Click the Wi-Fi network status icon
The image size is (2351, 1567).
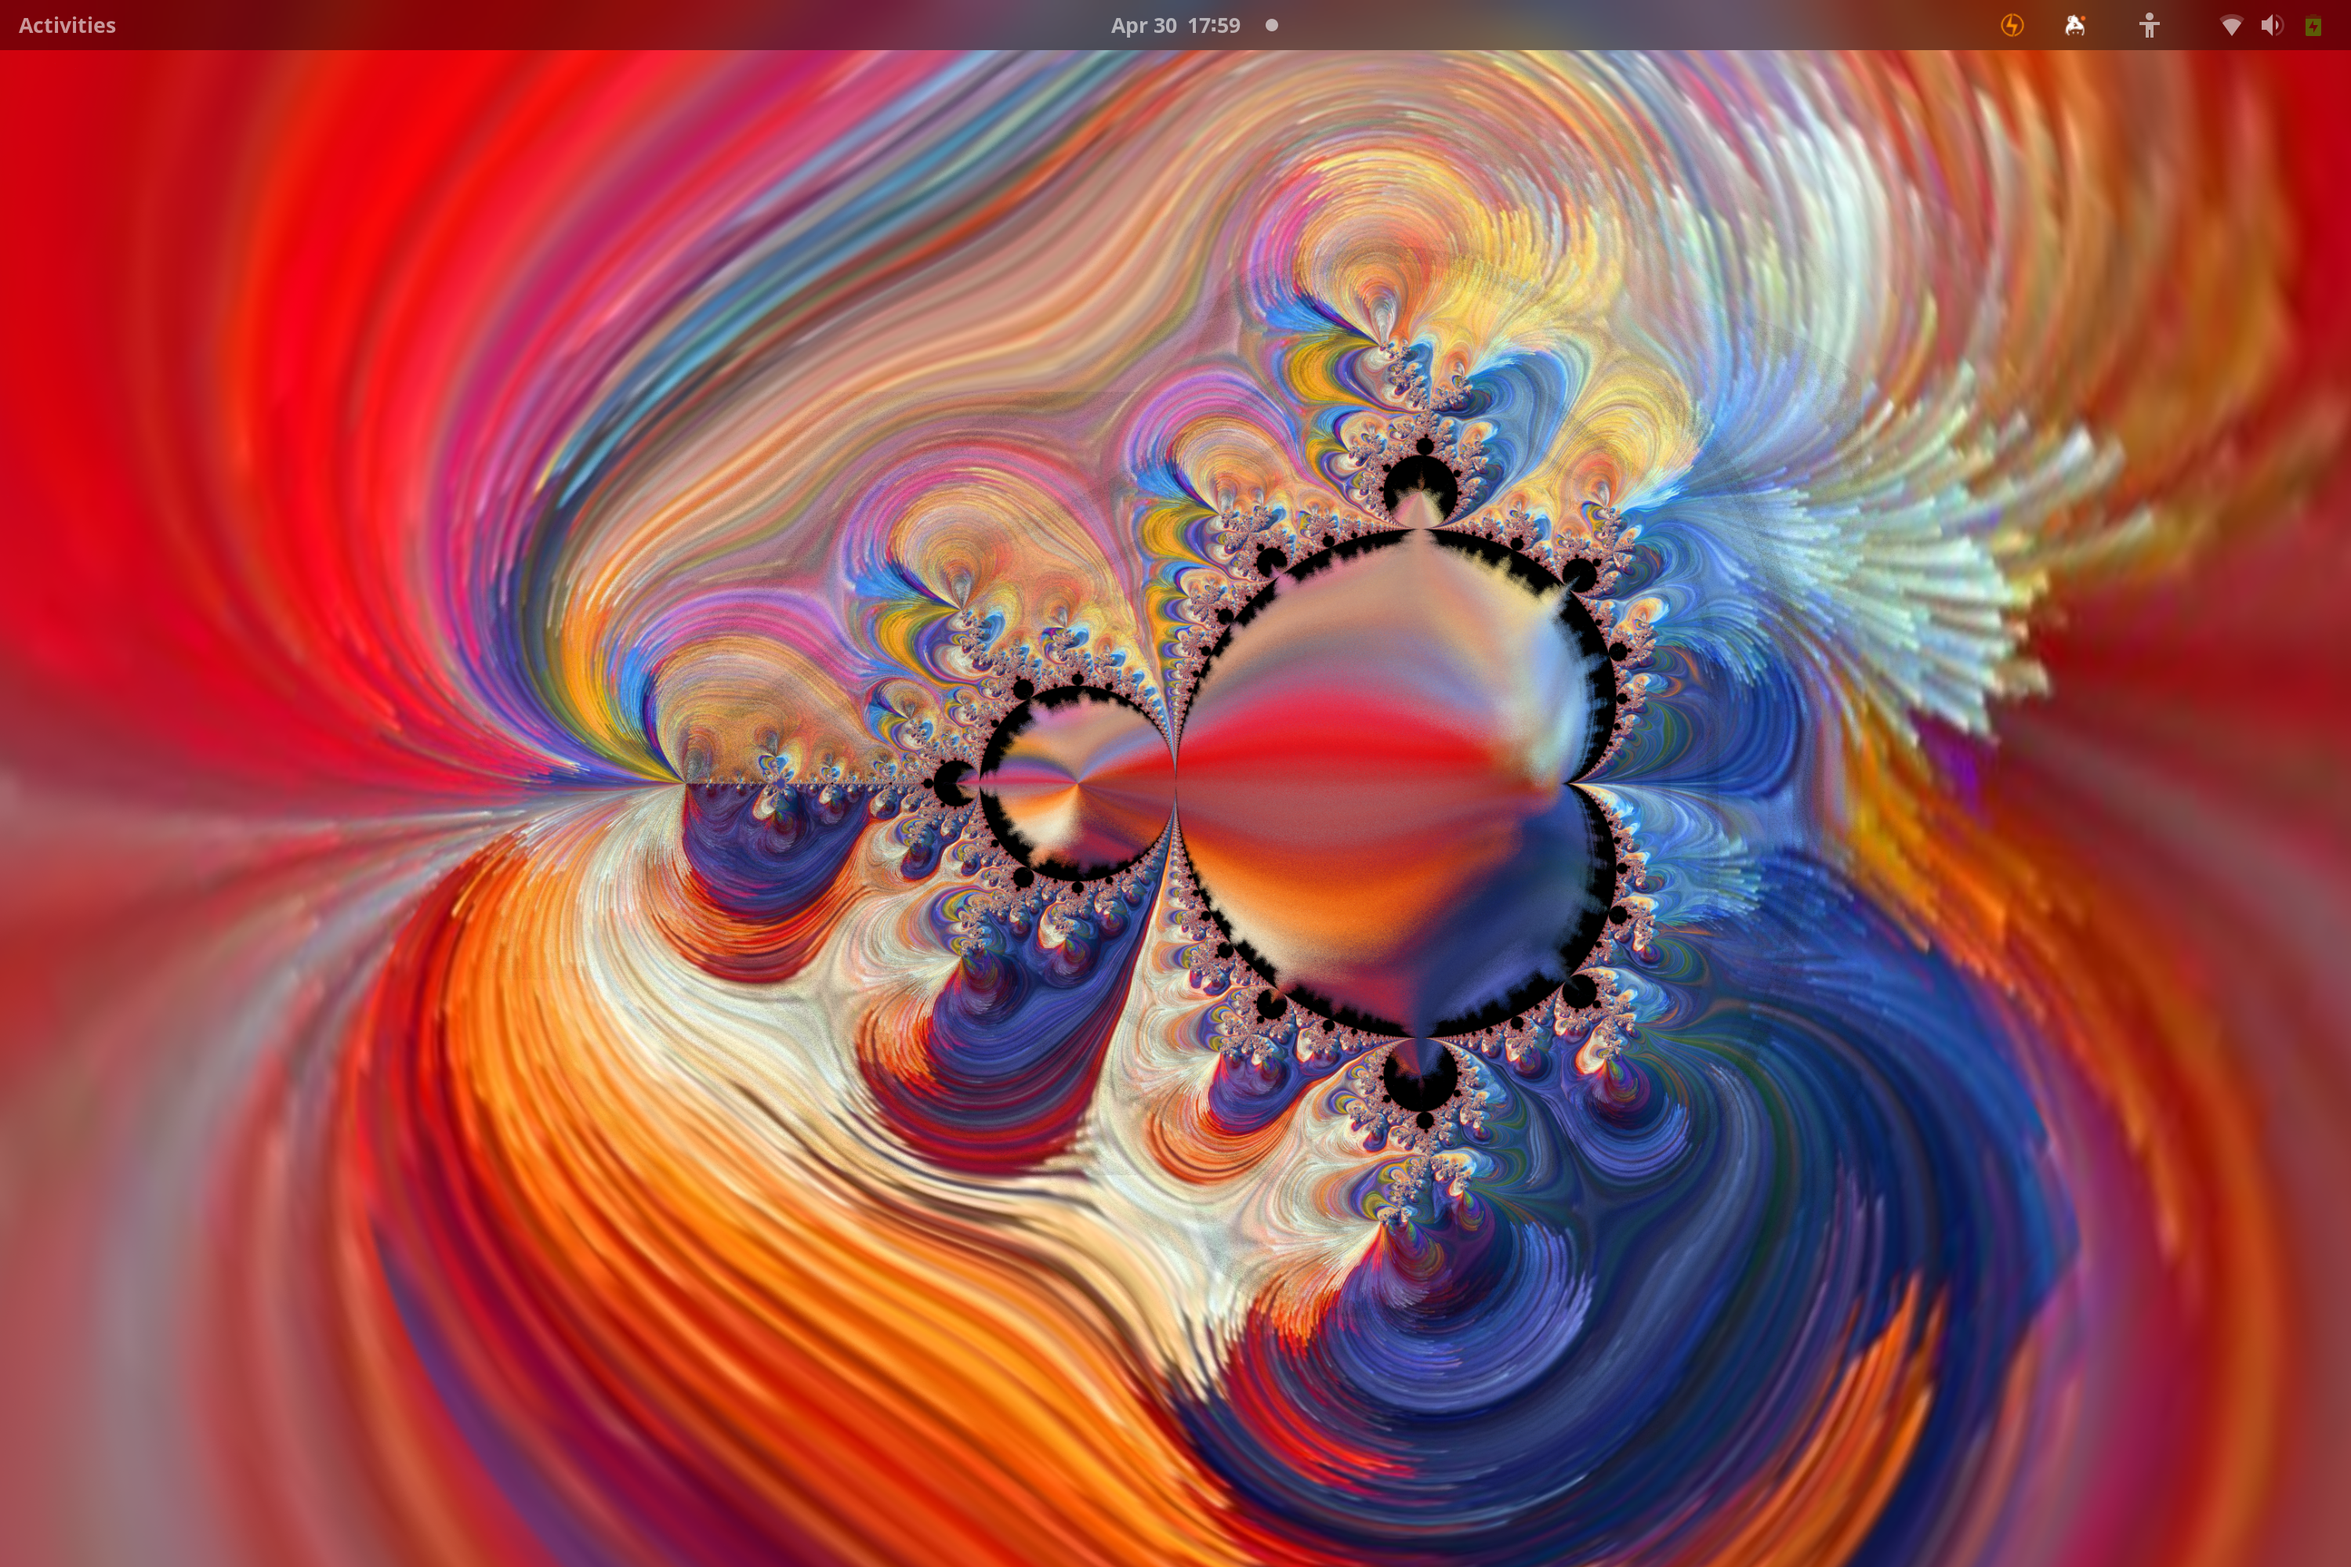(x=2230, y=26)
